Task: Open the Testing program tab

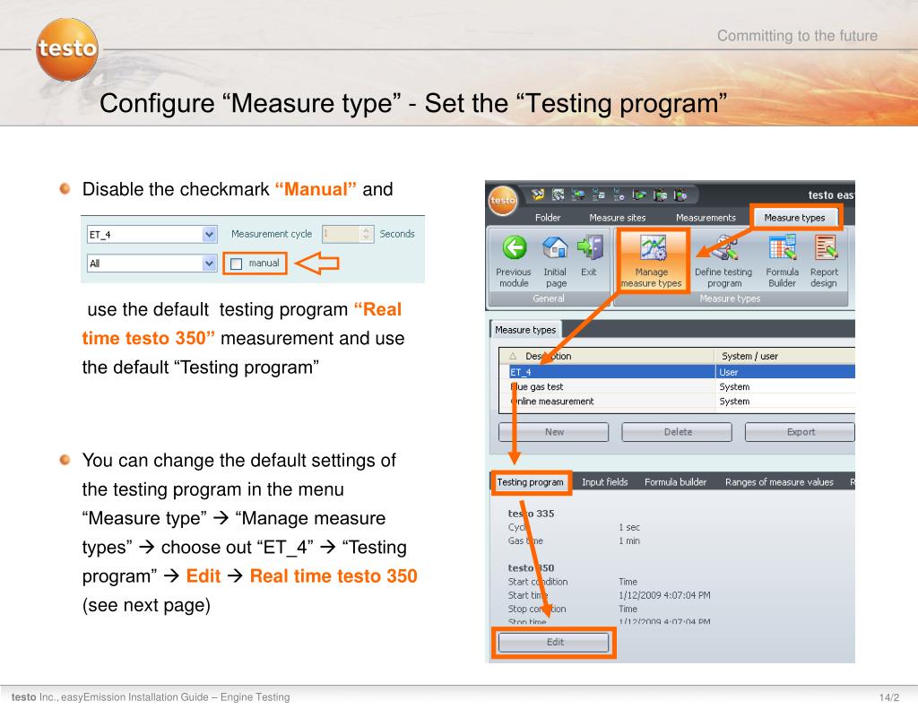Action: (531, 482)
